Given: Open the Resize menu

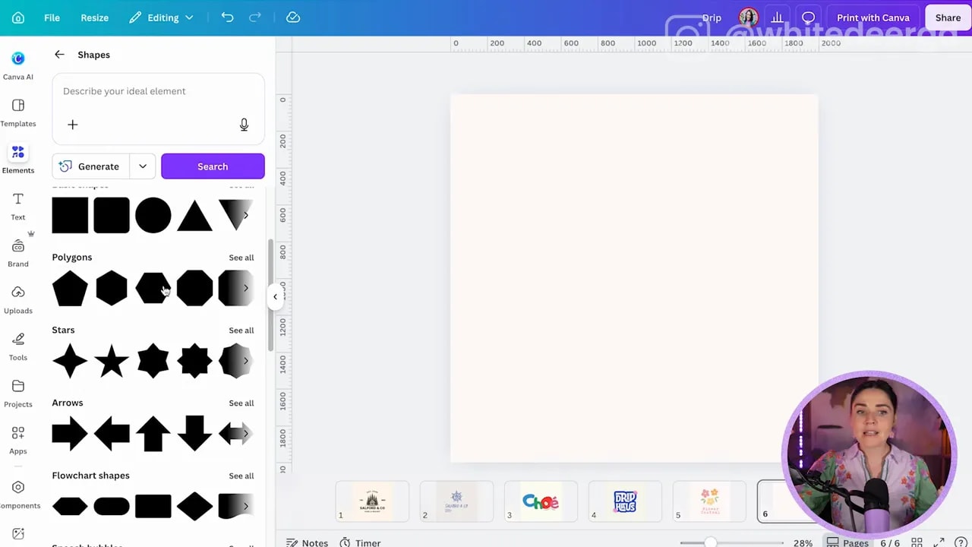Looking at the screenshot, I should click(95, 17).
